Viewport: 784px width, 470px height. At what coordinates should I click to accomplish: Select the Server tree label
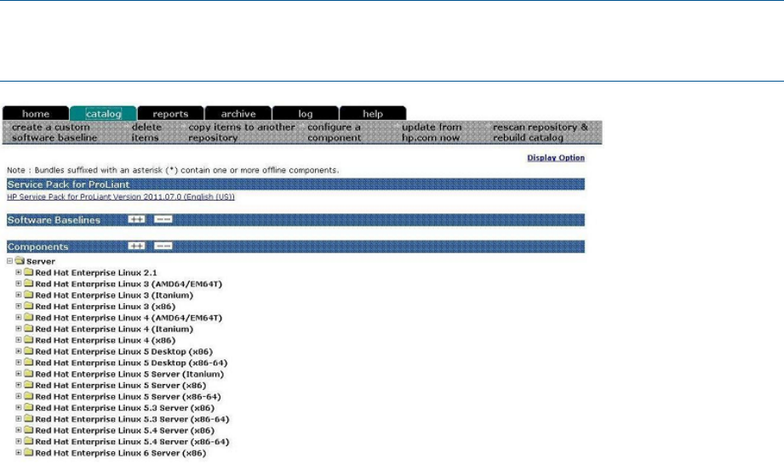41,261
